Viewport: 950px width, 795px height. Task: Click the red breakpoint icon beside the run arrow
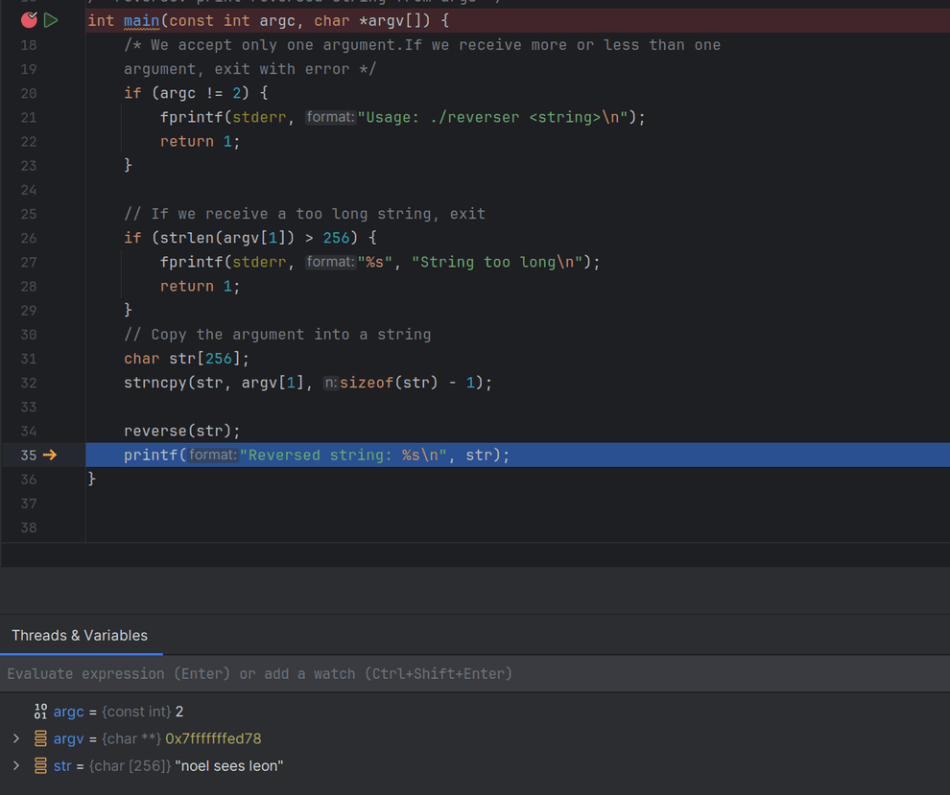(x=28, y=19)
